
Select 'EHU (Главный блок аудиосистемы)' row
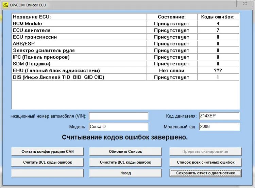pyautogui.click(x=125, y=70)
